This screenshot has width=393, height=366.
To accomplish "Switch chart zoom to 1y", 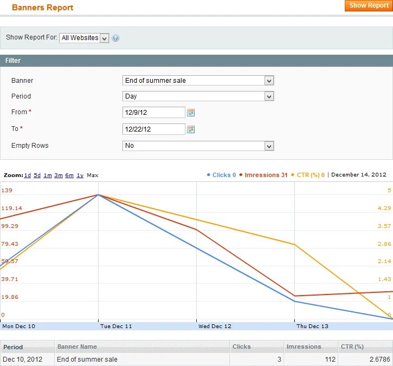I will 80,175.
